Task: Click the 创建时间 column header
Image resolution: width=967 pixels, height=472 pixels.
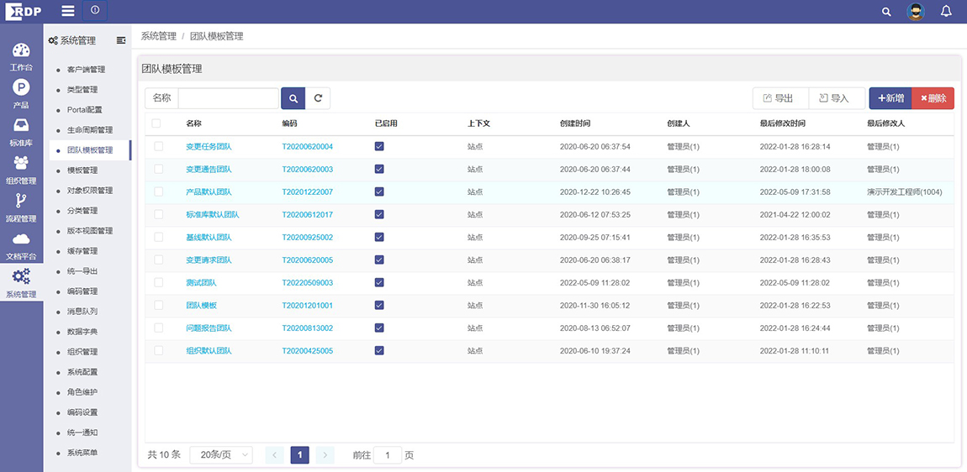Action: click(575, 123)
